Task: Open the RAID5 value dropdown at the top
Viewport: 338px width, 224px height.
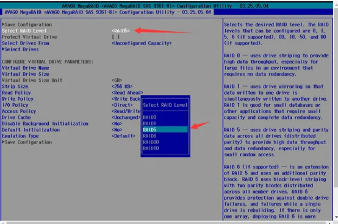Action: (121, 31)
